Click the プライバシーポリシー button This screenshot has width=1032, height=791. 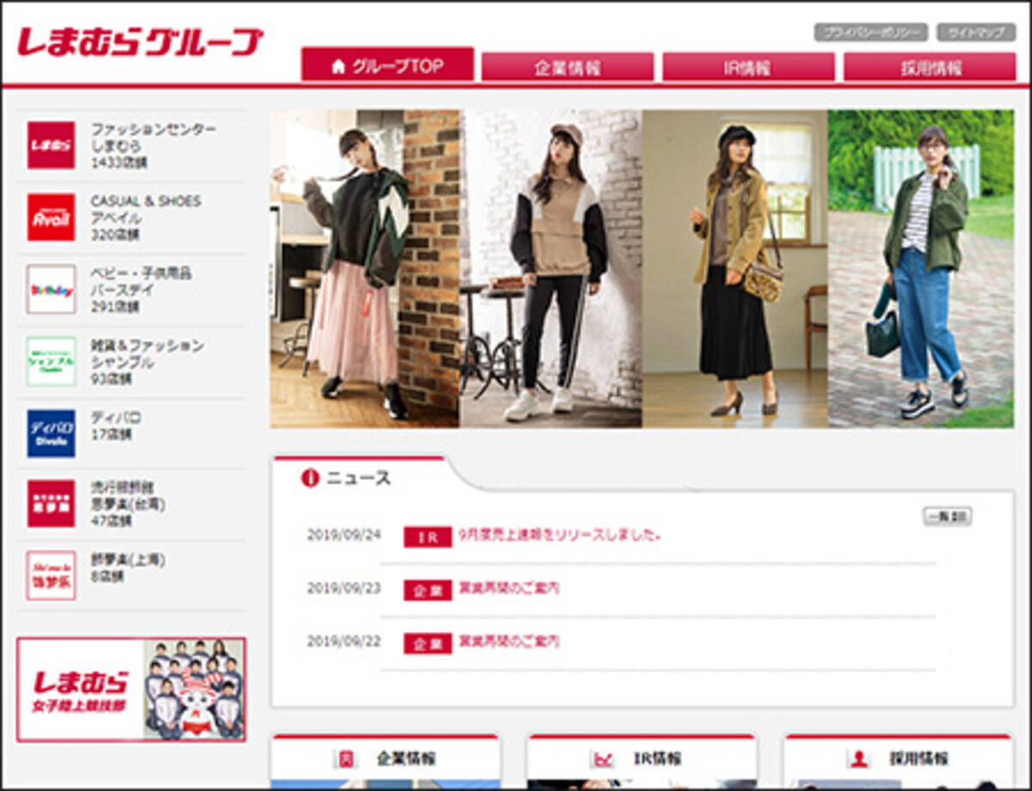click(870, 33)
